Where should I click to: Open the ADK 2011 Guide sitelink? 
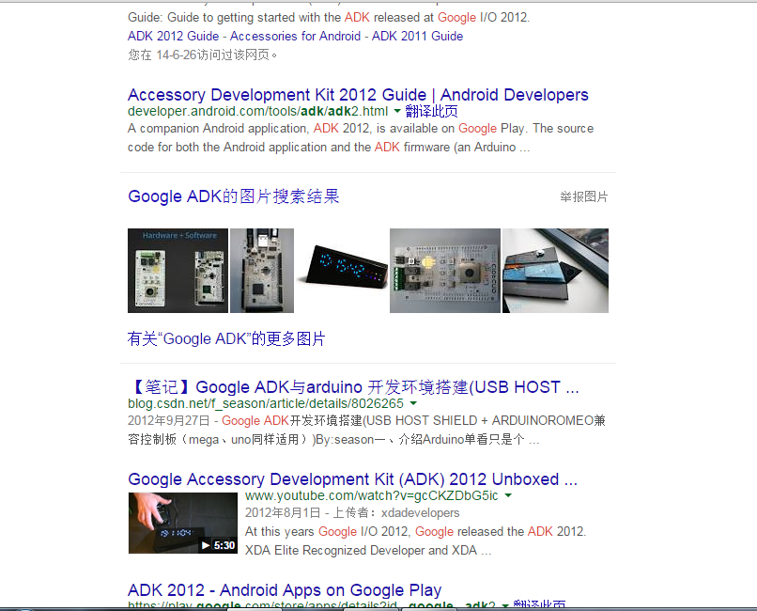tap(418, 37)
